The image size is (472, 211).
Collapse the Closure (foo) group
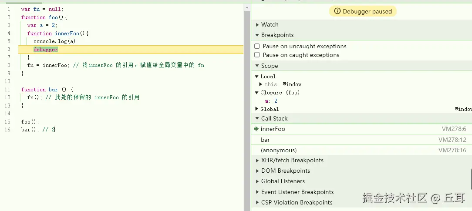coord(257,93)
